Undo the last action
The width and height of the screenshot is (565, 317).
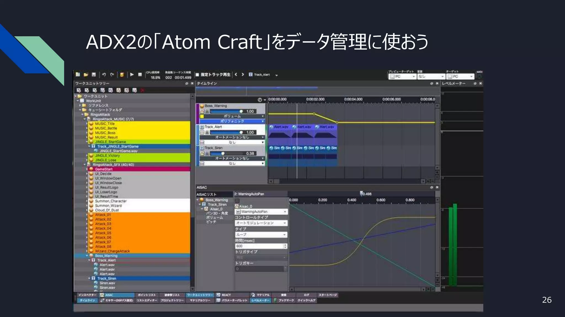coord(104,74)
